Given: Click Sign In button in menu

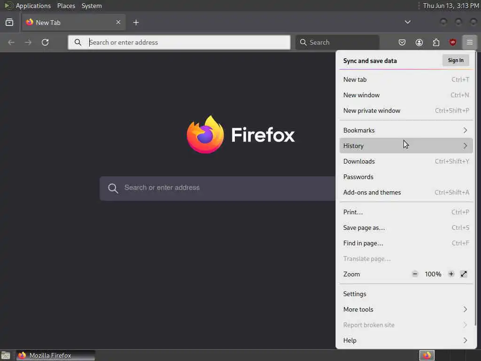Looking at the screenshot, I should click(x=456, y=61).
